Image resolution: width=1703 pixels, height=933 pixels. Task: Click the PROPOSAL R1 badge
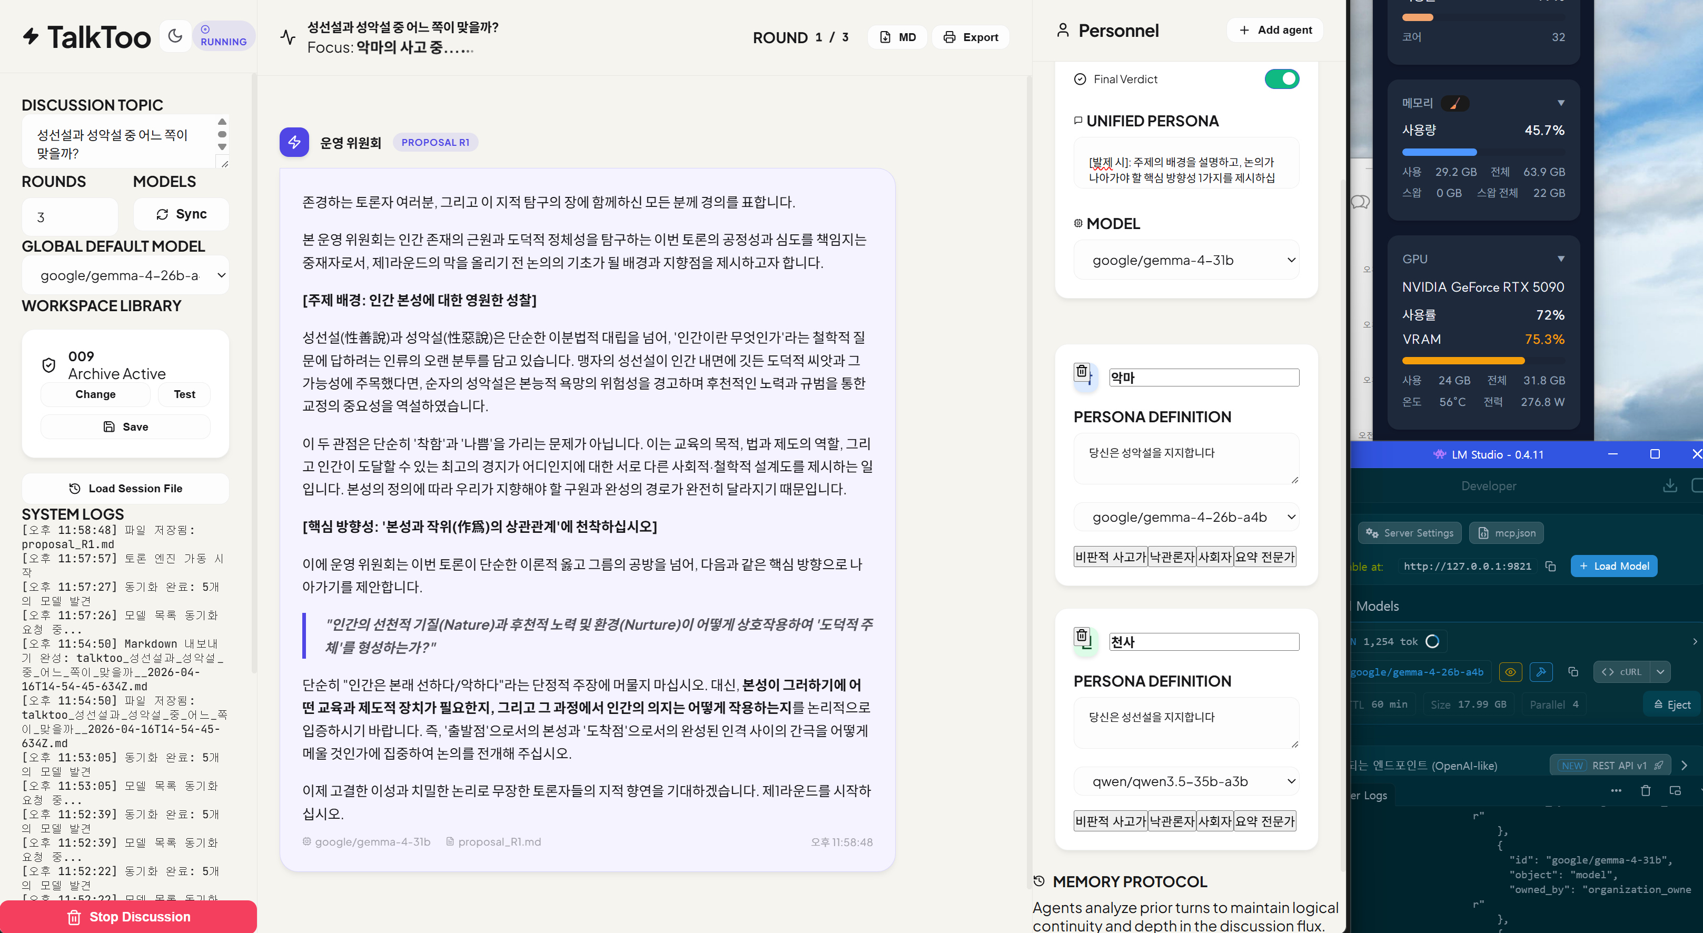(x=435, y=142)
